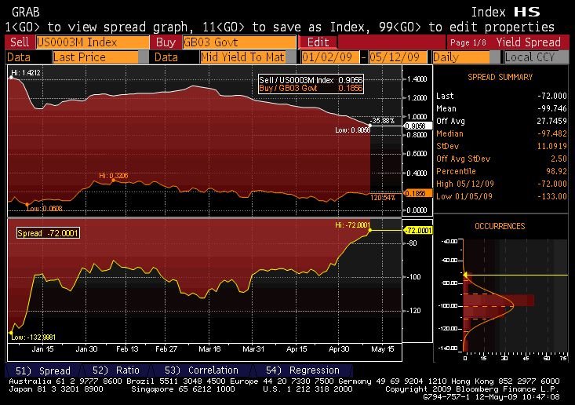
Task: Click the start date 01/02/09 field
Action: 329,57
